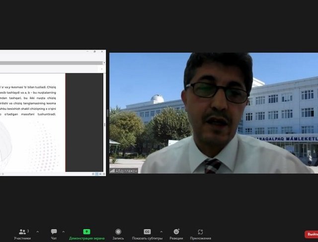This screenshot has height=242, width=318.
Task: Toggle subtitles with Показать субтитры
Action: tap(147, 234)
